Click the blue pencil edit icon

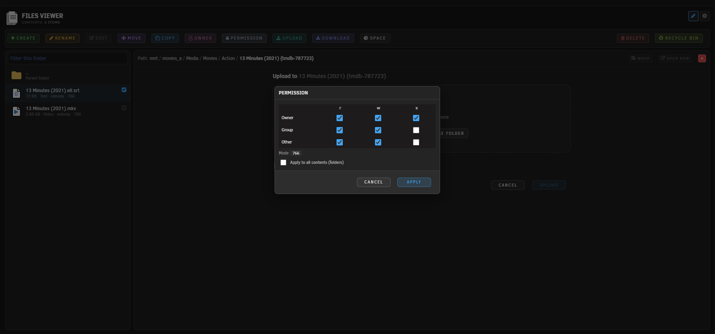click(693, 16)
